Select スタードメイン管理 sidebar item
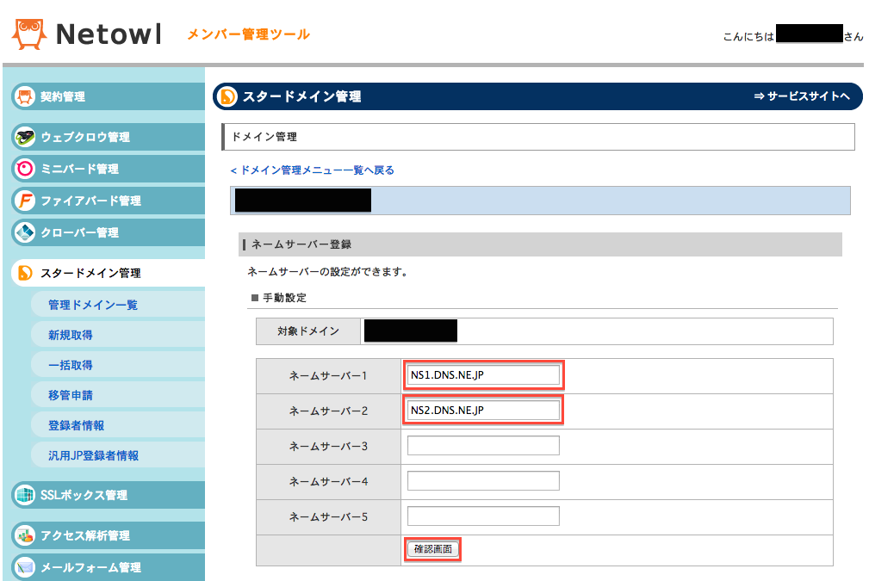The image size is (869, 581). 108,273
